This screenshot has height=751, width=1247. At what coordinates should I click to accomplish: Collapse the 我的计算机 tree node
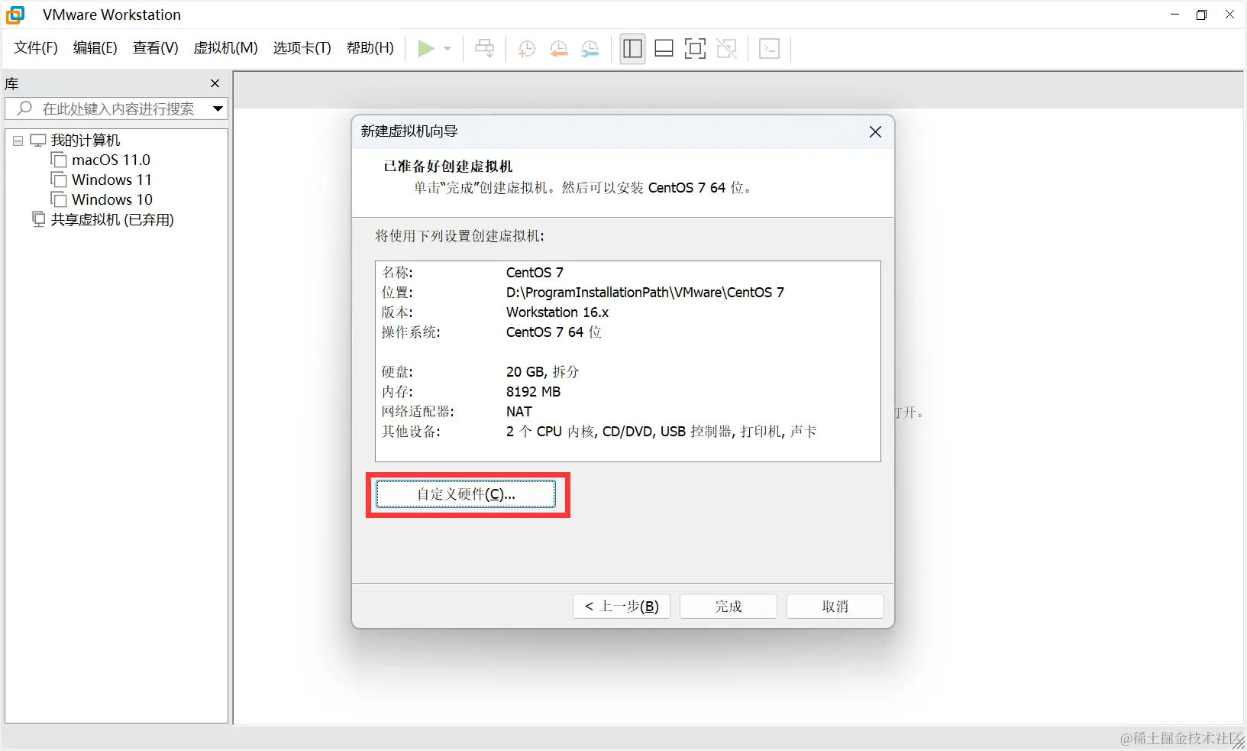(x=18, y=141)
